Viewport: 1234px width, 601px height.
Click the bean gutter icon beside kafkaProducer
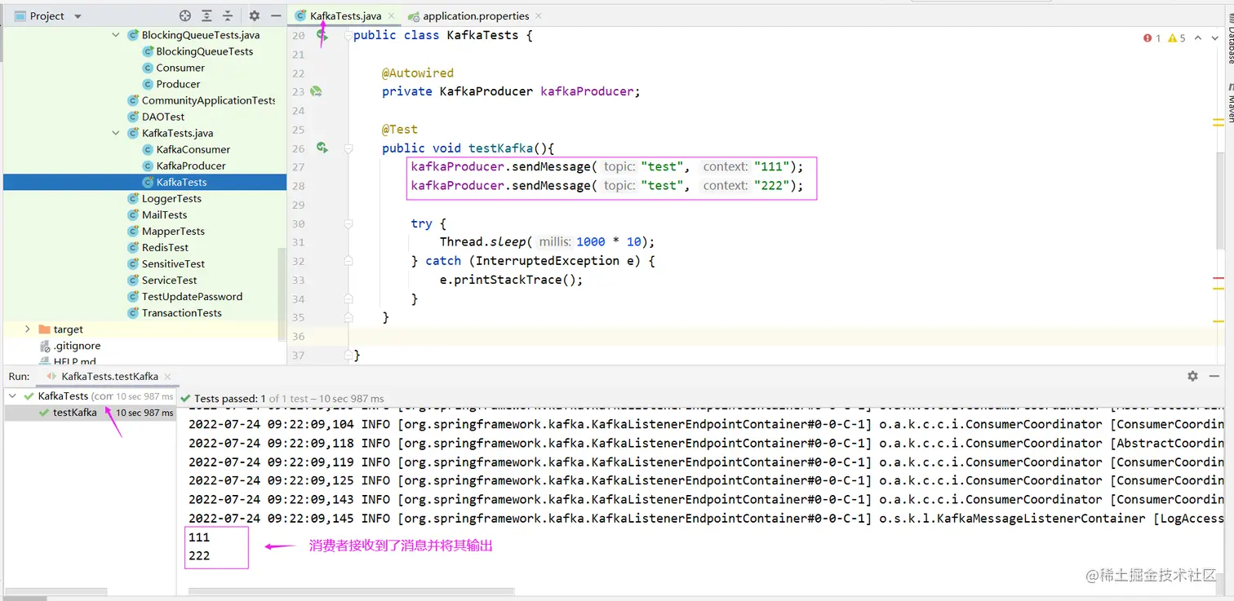(x=317, y=91)
